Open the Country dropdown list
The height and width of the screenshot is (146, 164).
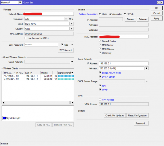(x=72, y=29)
